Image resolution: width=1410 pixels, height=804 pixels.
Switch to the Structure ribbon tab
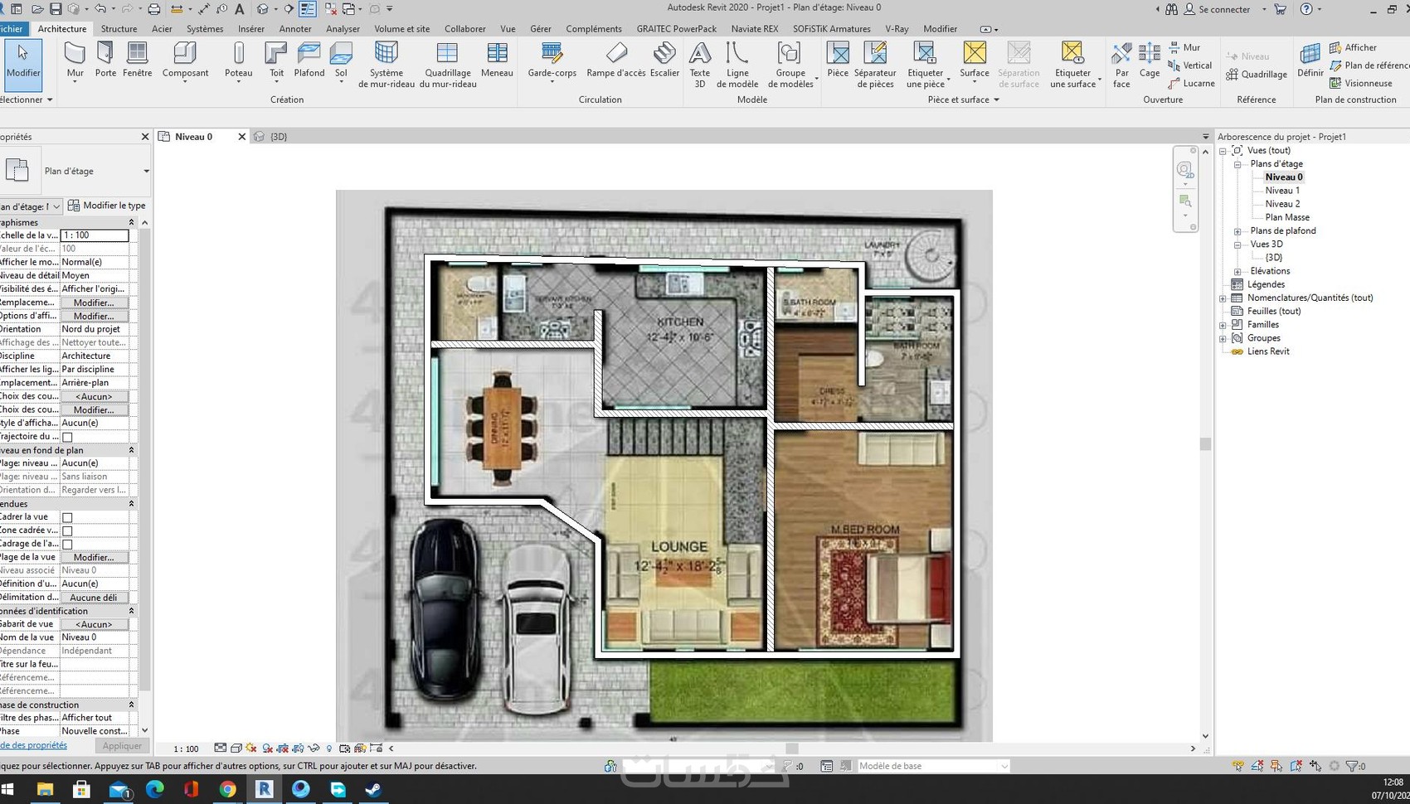point(119,29)
